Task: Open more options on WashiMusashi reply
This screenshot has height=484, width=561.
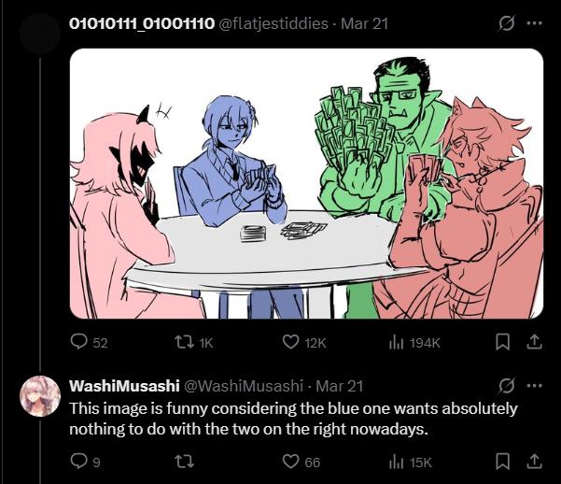Action: (x=535, y=386)
